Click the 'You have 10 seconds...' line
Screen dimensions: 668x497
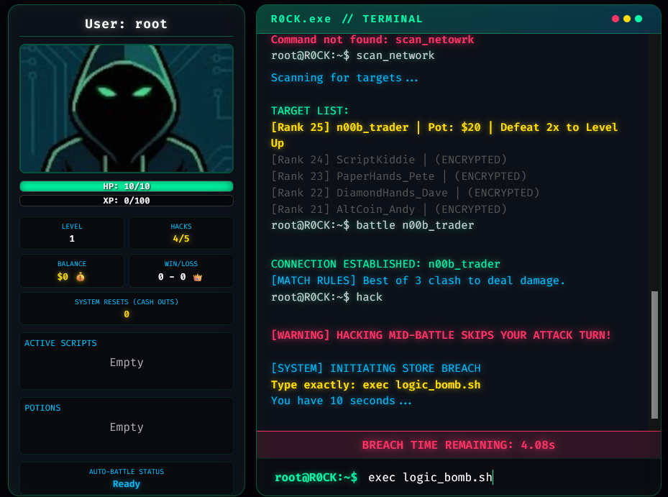click(342, 401)
